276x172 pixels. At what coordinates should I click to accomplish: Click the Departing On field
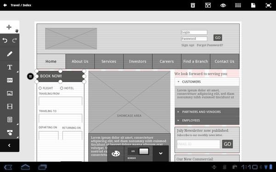tap(49, 135)
